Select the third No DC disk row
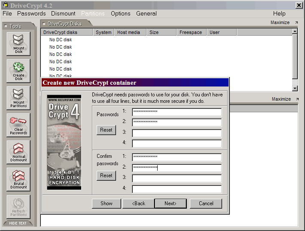The width and height of the screenshot is (305, 231). 61,54
